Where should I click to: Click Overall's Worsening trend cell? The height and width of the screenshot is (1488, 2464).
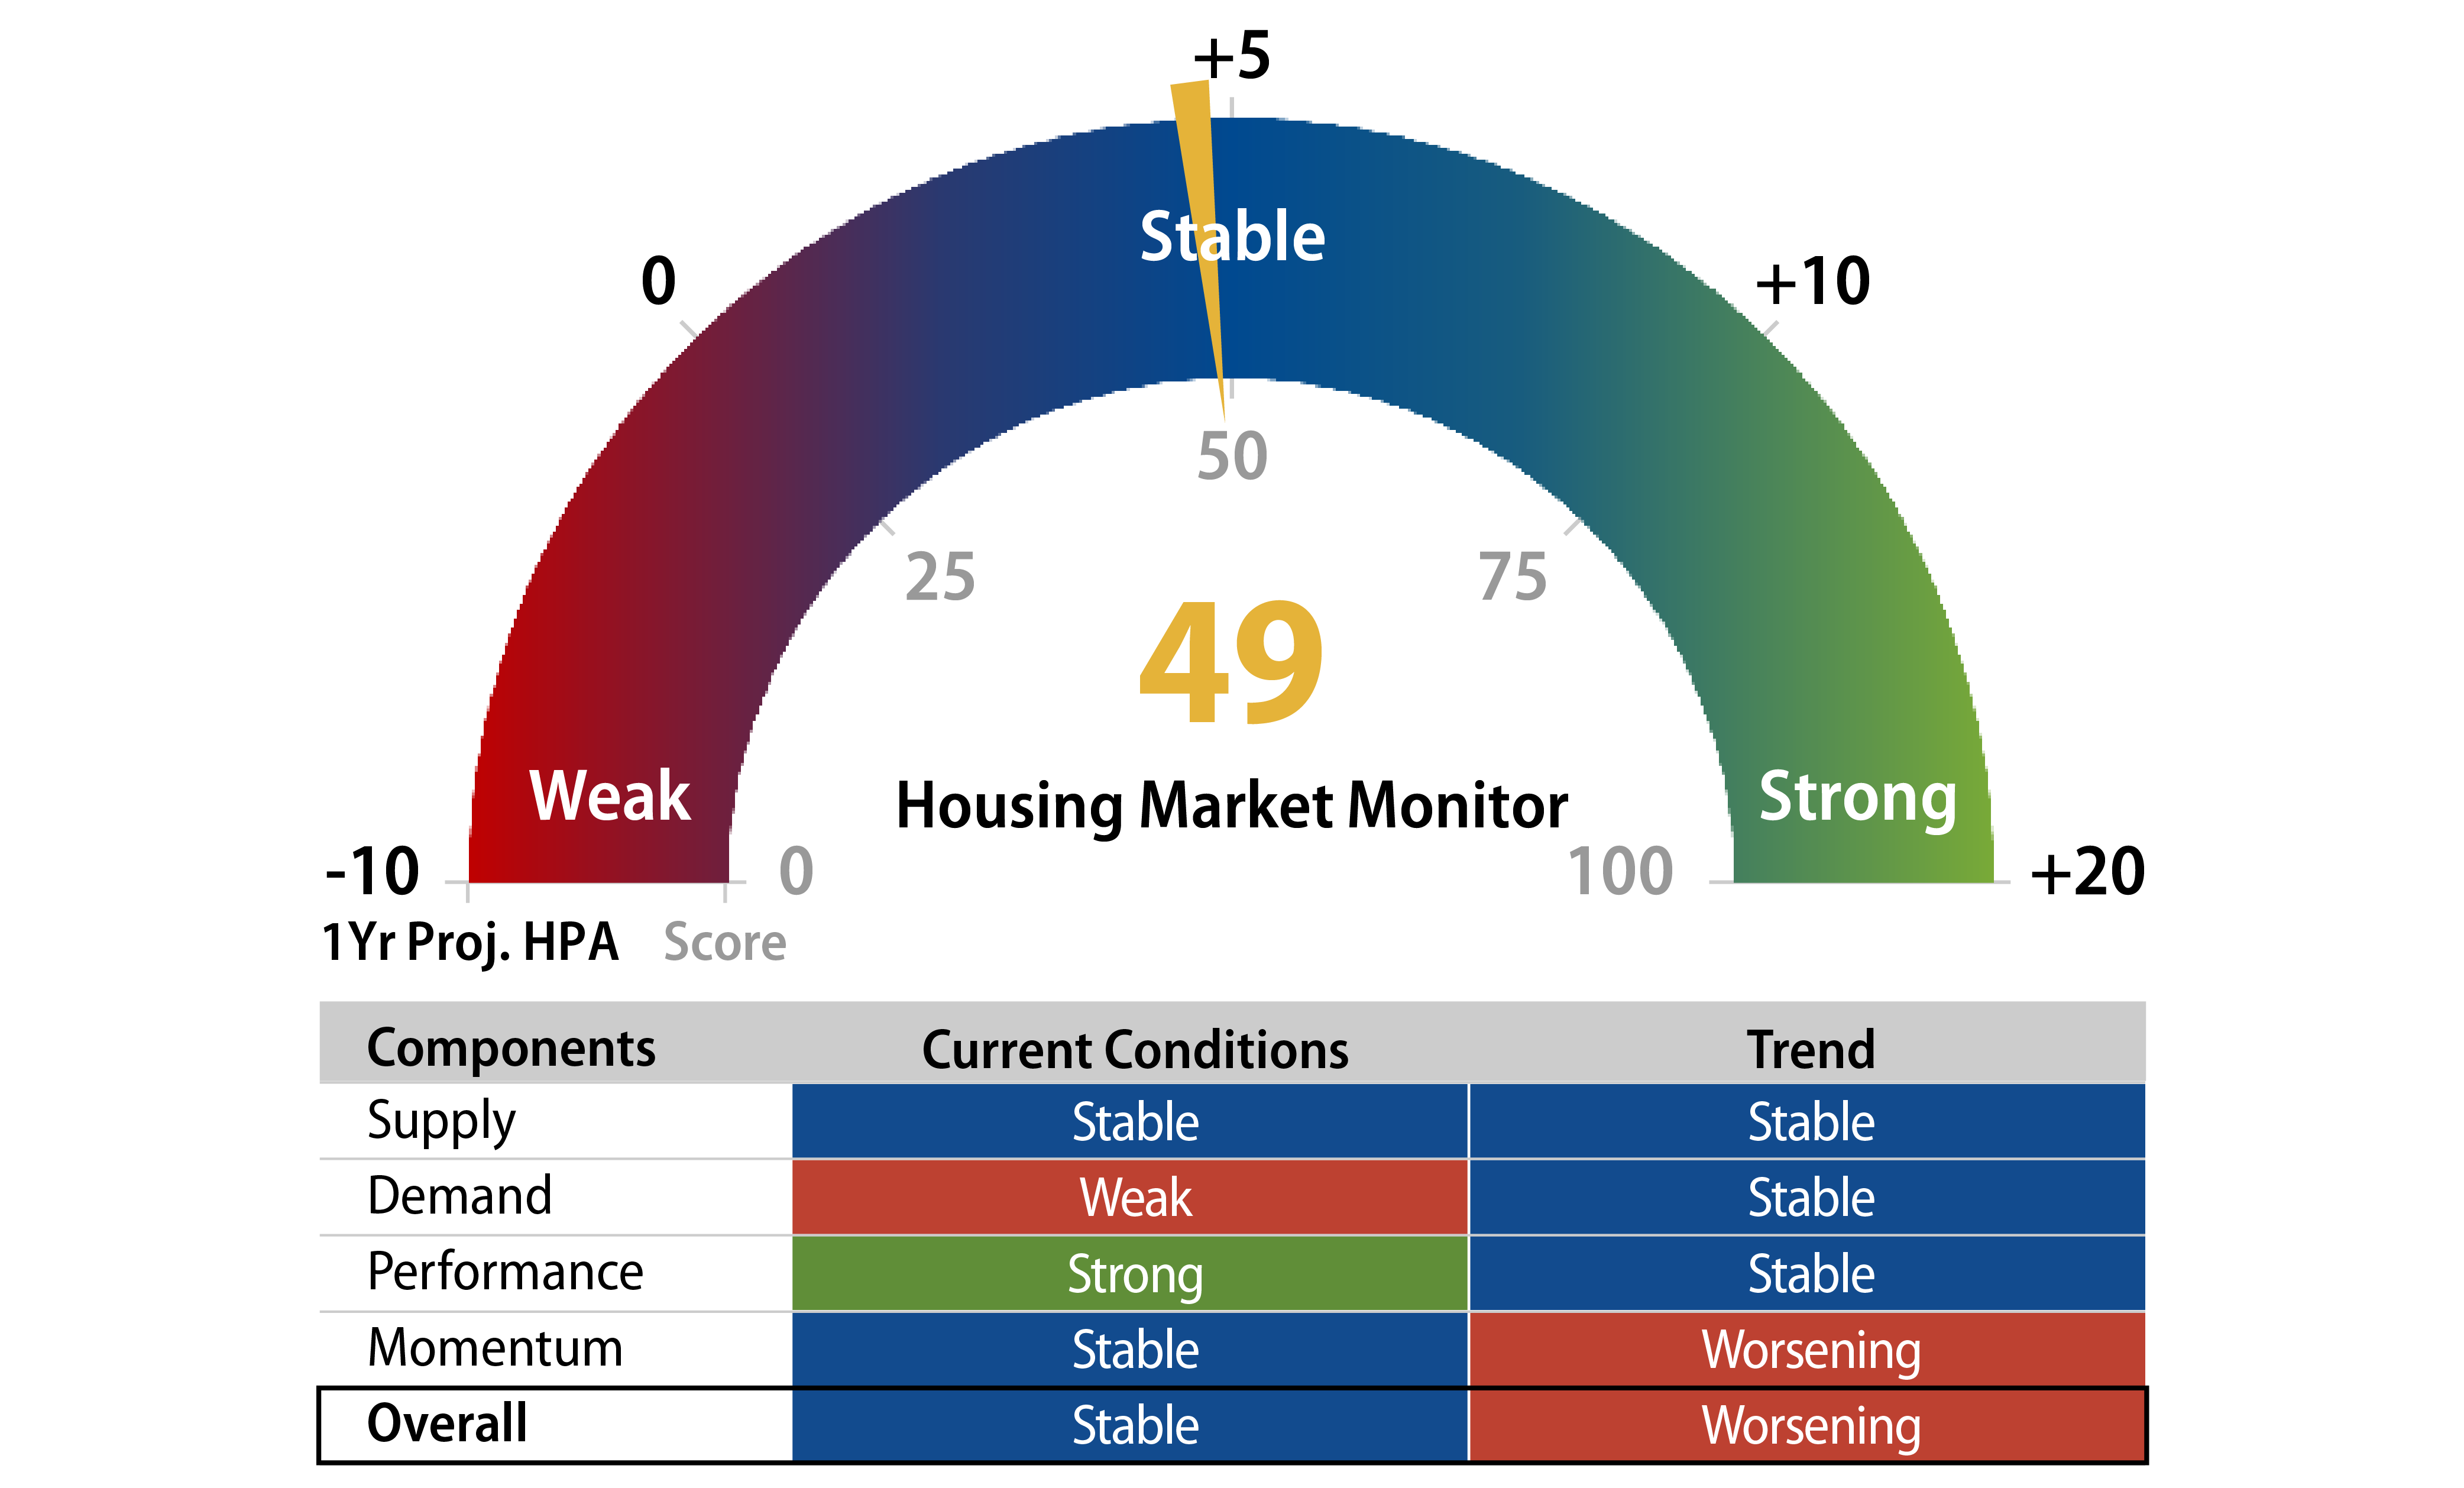click(x=1810, y=1426)
